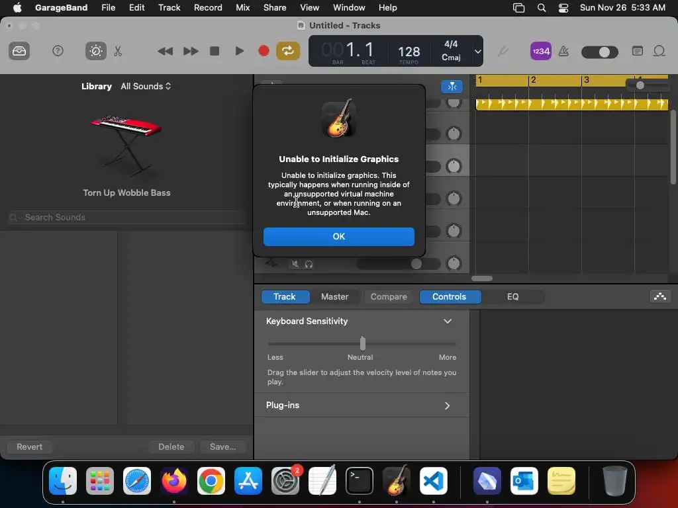Open the LCD display mode chevron
The height and width of the screenshot is (508, 678).
click(x=477, y=52)
